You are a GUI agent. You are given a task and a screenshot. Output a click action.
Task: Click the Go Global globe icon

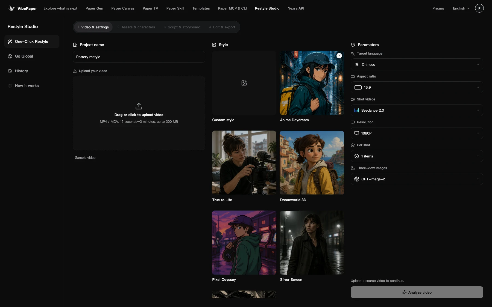pos(10,56)
